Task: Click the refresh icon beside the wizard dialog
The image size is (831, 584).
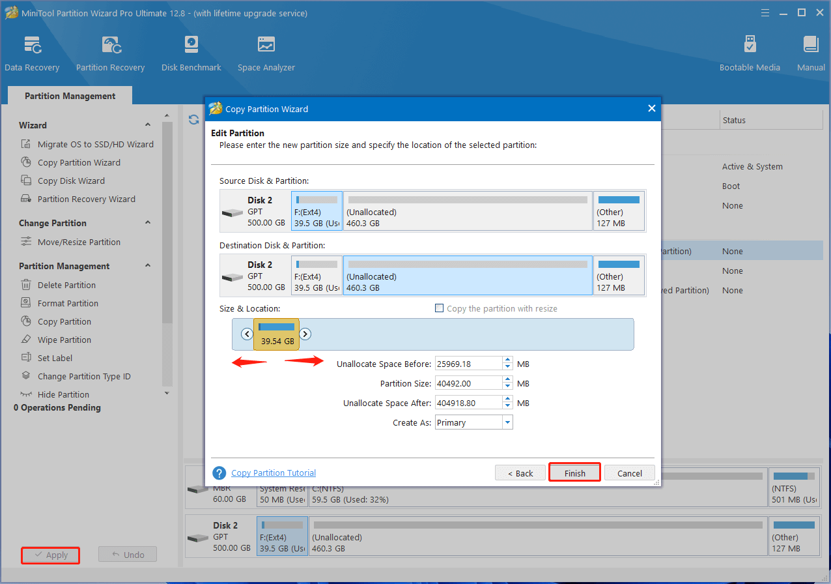Action: (193, 119)
